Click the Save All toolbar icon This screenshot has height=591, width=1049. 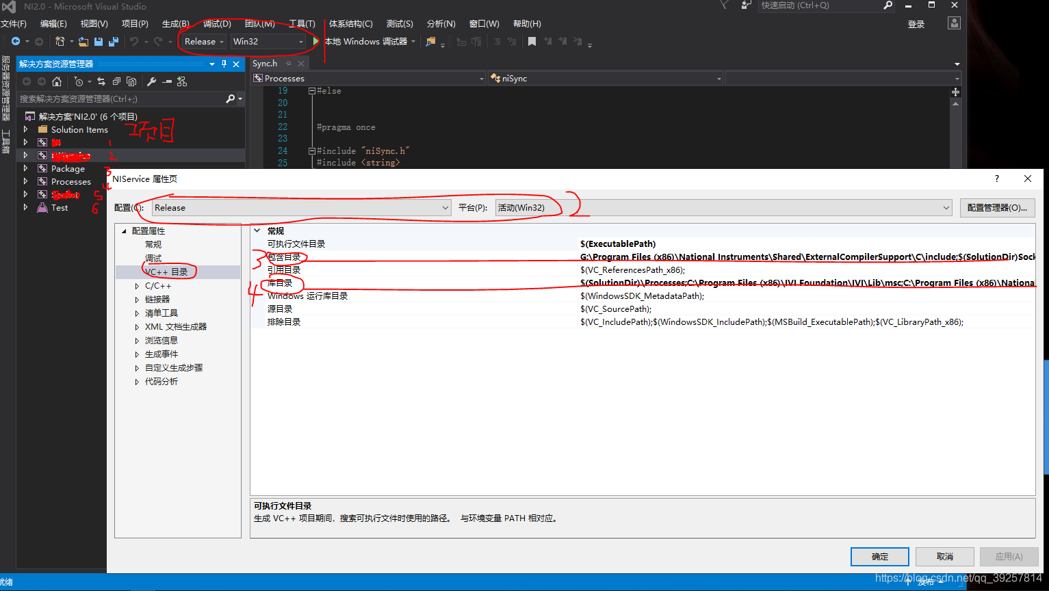click(114, 42)
